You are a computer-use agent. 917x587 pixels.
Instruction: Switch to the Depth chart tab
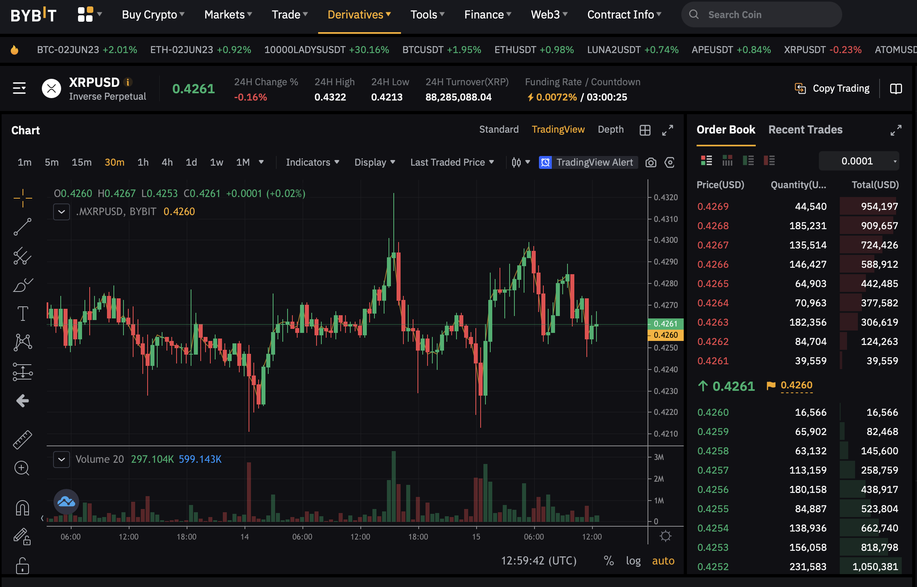(x=611, y=129)
